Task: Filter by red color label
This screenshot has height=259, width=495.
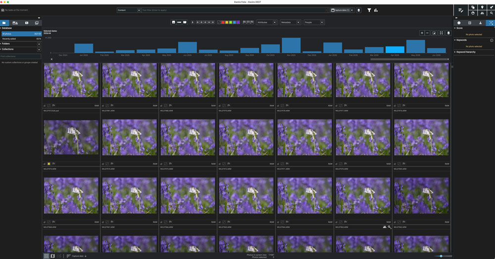Action: [x=223, y=22]
